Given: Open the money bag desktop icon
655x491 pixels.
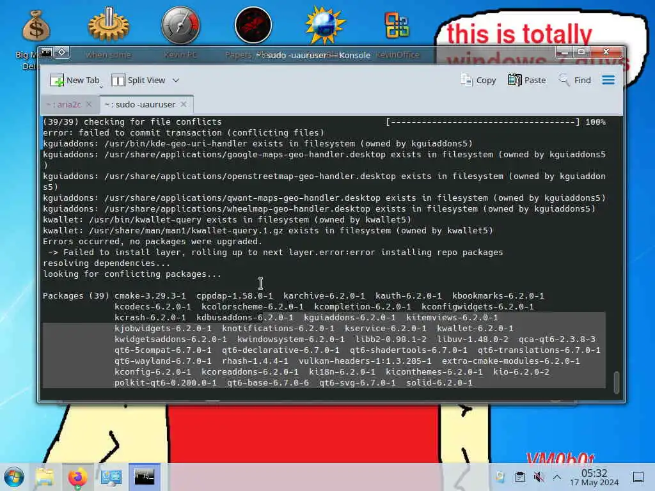Looking at the screenshot, I should (x=36, y=26).
